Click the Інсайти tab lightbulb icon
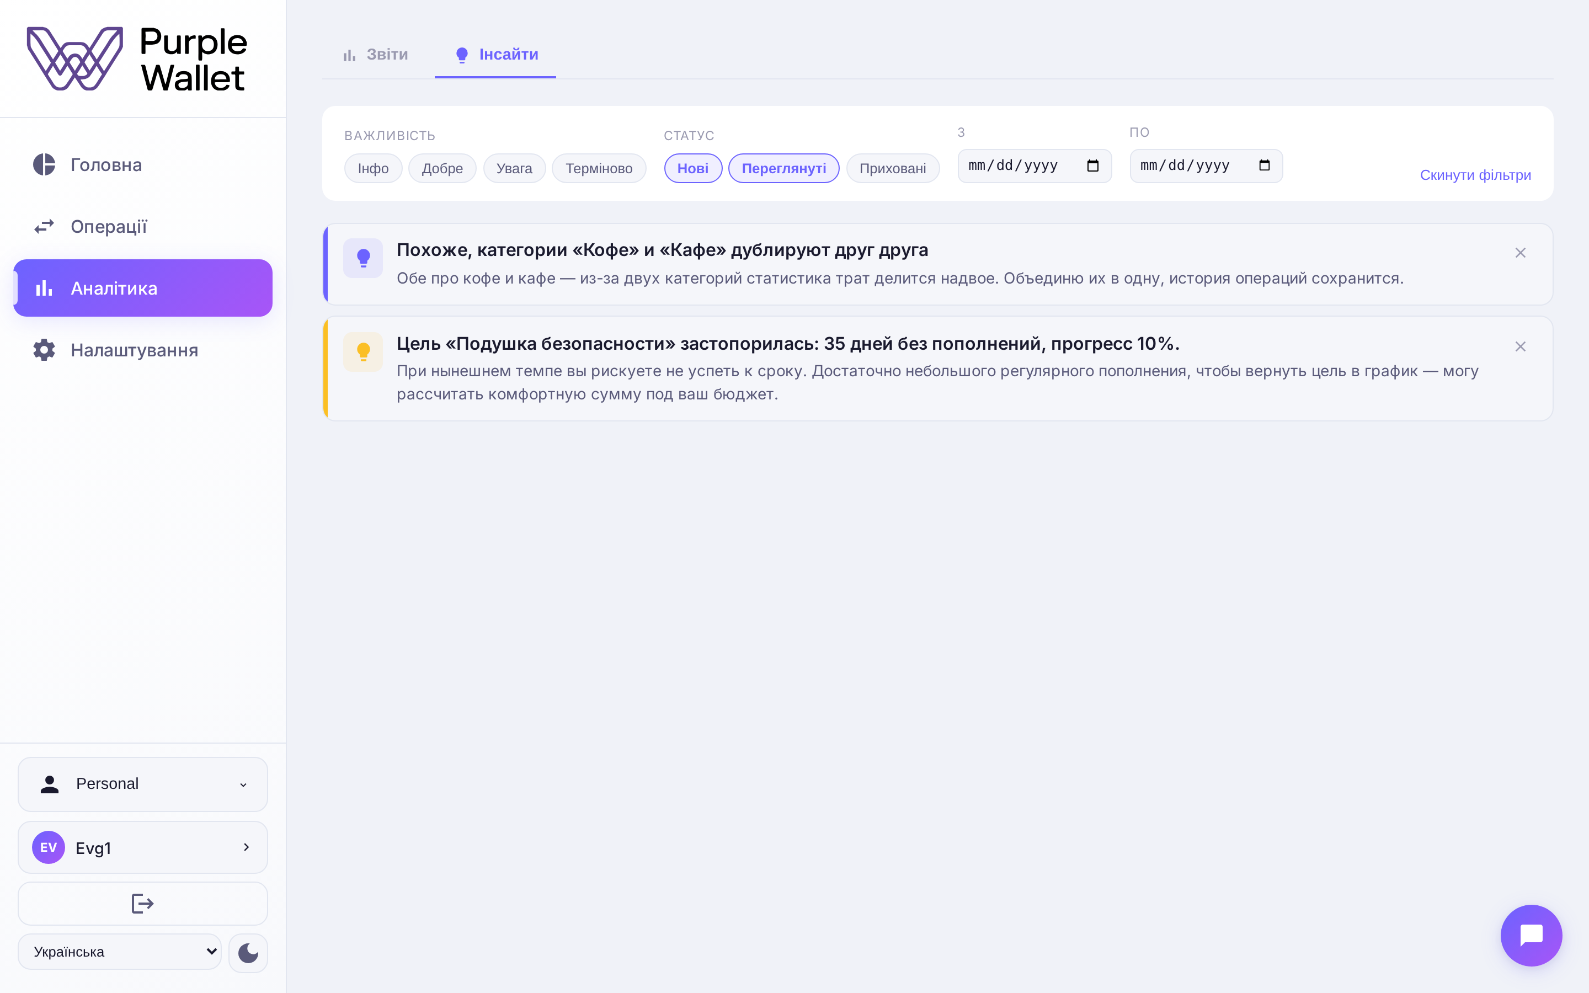The image size is (1589, 993). coord(462,55)
